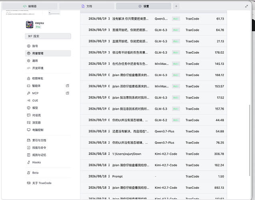Click the usage value 157.76
Screen dimensions: 255x200
click(219, 109)
